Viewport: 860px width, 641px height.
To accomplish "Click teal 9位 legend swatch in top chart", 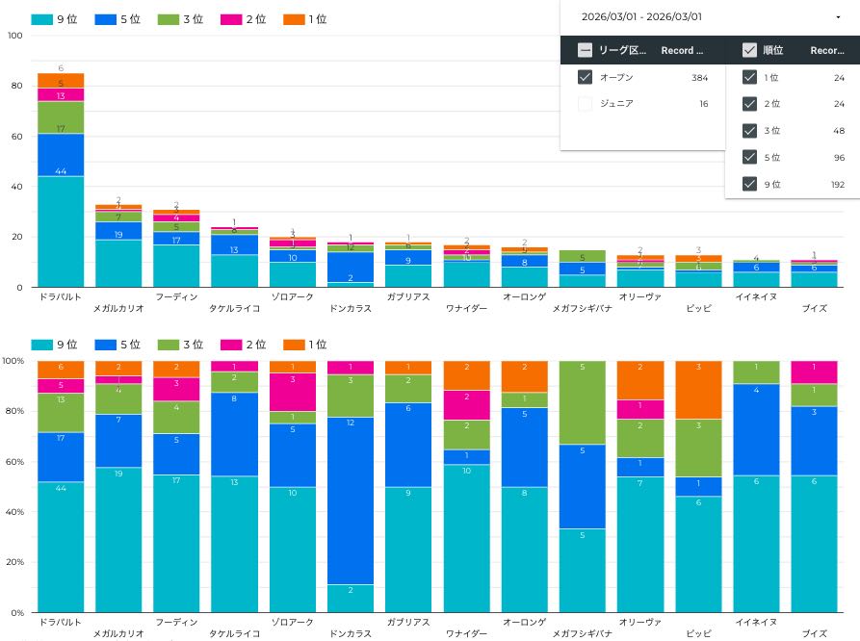I will [40, 18].
